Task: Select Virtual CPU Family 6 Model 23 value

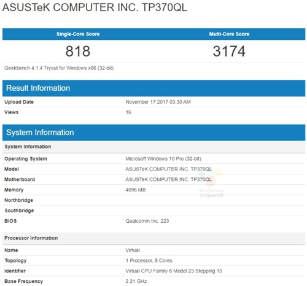Action: point(174,271)
